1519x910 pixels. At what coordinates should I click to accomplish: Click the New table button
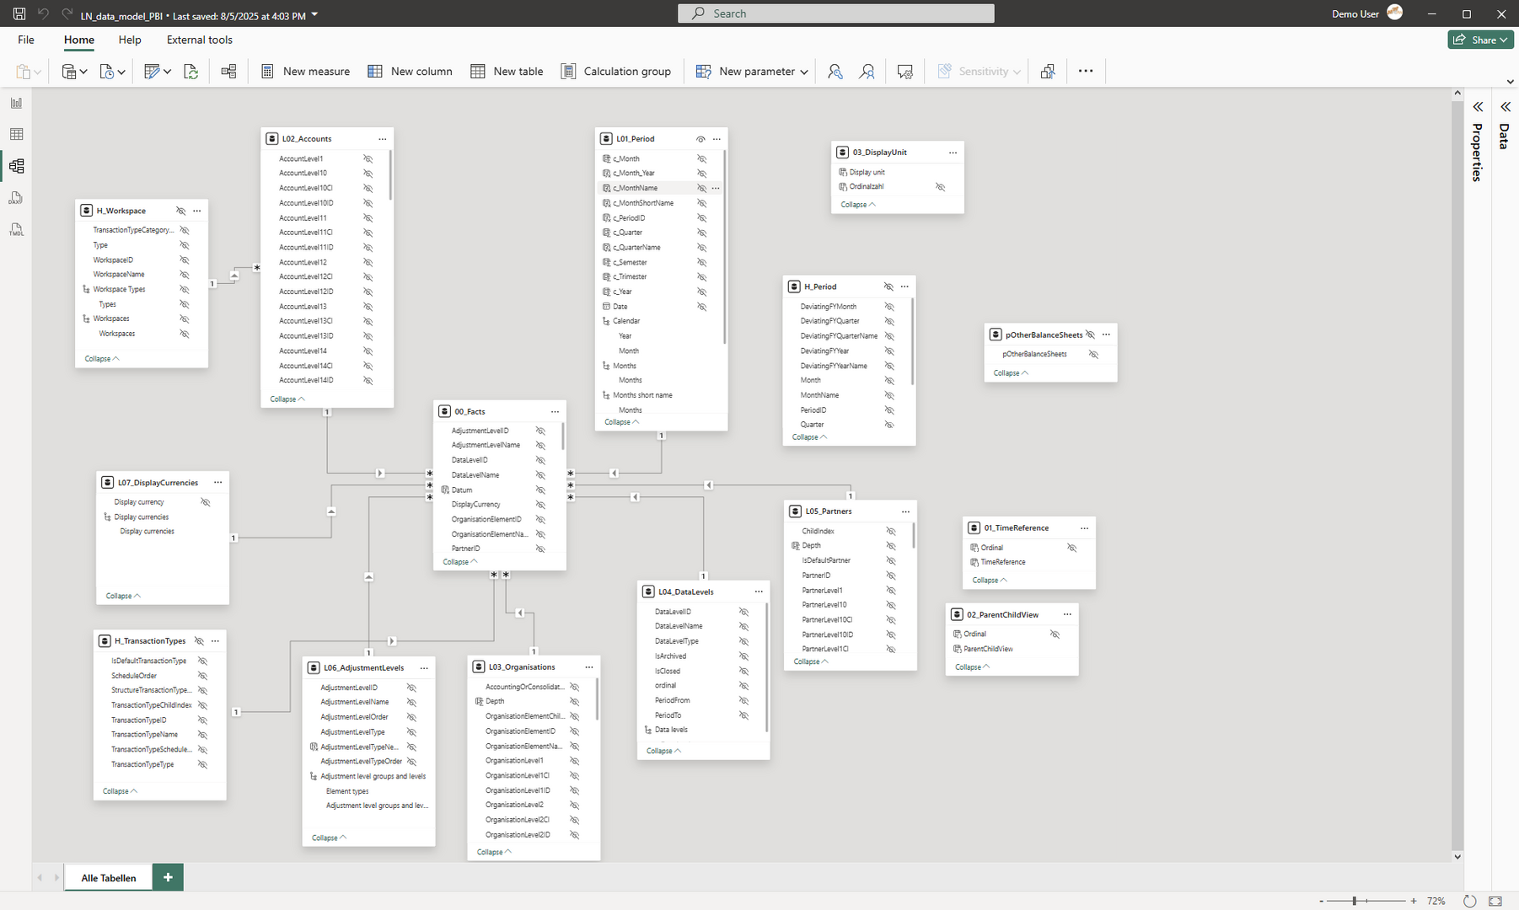[x=507, y=71]
